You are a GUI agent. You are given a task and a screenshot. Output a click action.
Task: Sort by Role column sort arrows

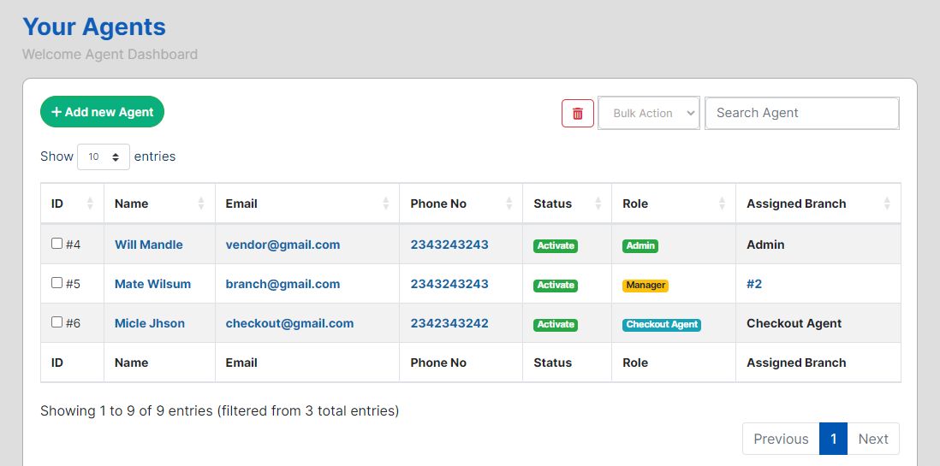pyautogui.click(x=722, y=204)
